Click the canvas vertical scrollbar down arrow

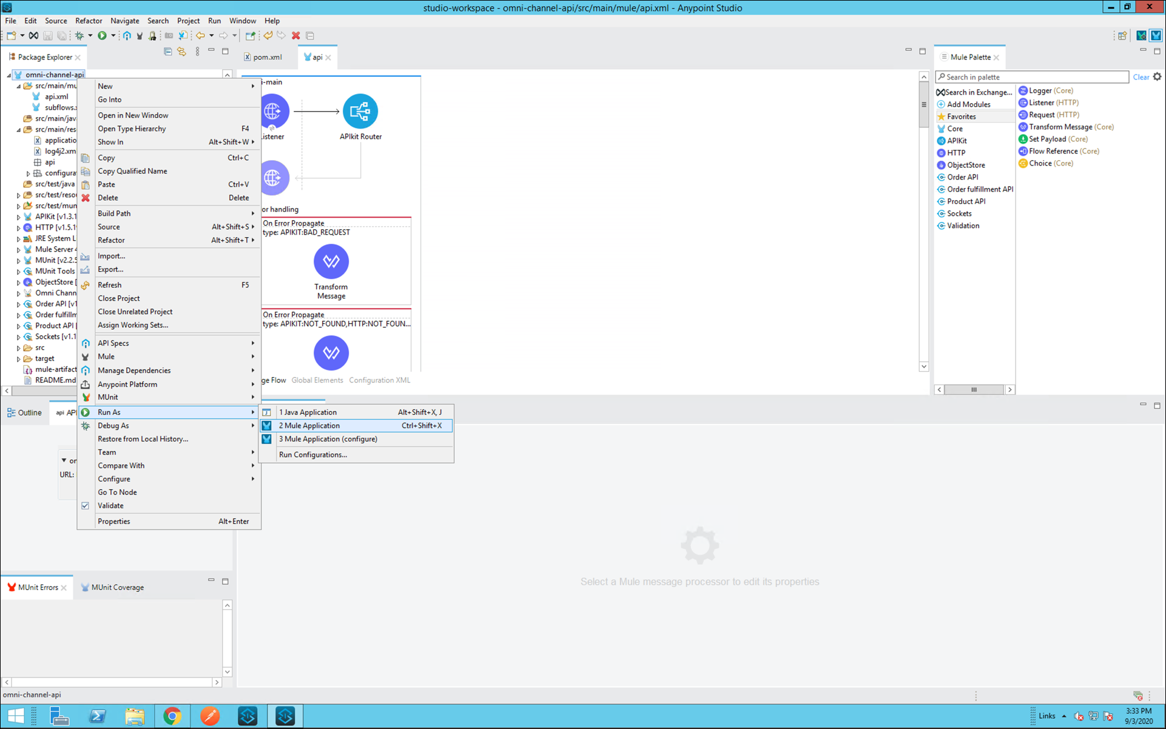click(924, 366)
